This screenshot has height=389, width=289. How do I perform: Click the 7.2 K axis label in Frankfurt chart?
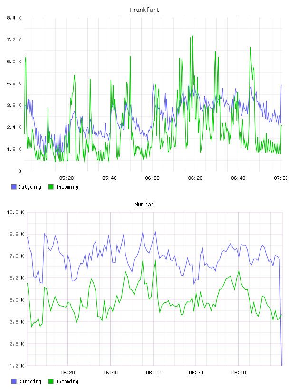click(14, 40)
